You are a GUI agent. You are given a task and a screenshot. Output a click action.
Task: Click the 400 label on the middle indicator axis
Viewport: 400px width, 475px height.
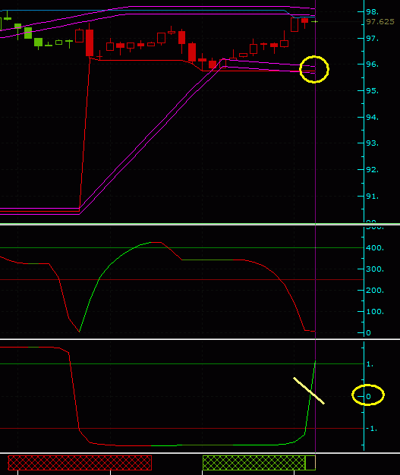click(x=375, y=248)
